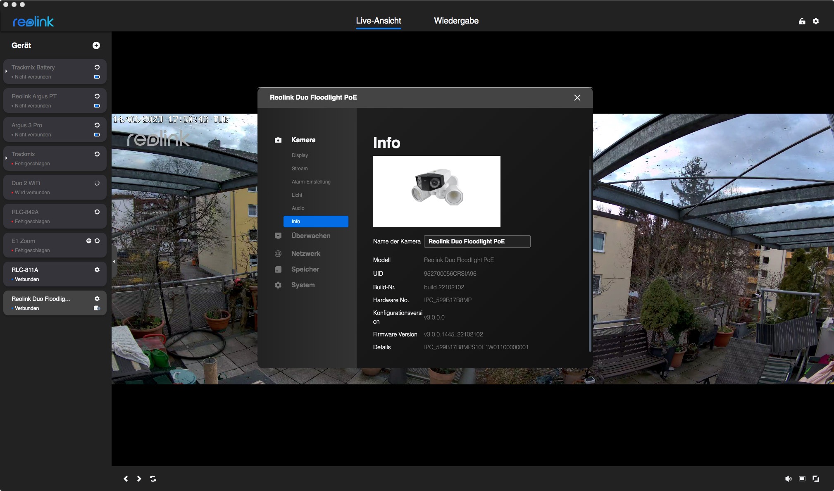Click the Name der Kamera field
The image size is (834, 491).
[477, 241]
